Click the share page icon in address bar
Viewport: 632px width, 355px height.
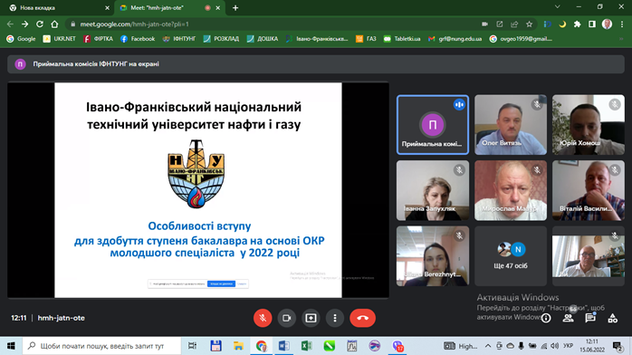click(x=514, y=24)
